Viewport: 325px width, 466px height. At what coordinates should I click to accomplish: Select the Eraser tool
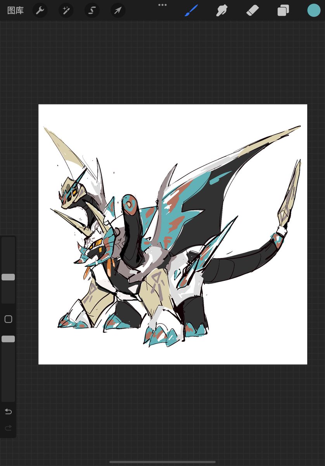(x=252, y=10)
